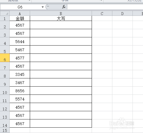143x133 pixels.
Task: Select cell A14 with 4567 in row 14
Action: 20,123
